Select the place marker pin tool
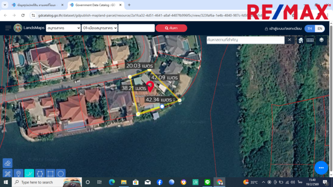The width and height of the screenshot is (333, 187). pos(18,174)
